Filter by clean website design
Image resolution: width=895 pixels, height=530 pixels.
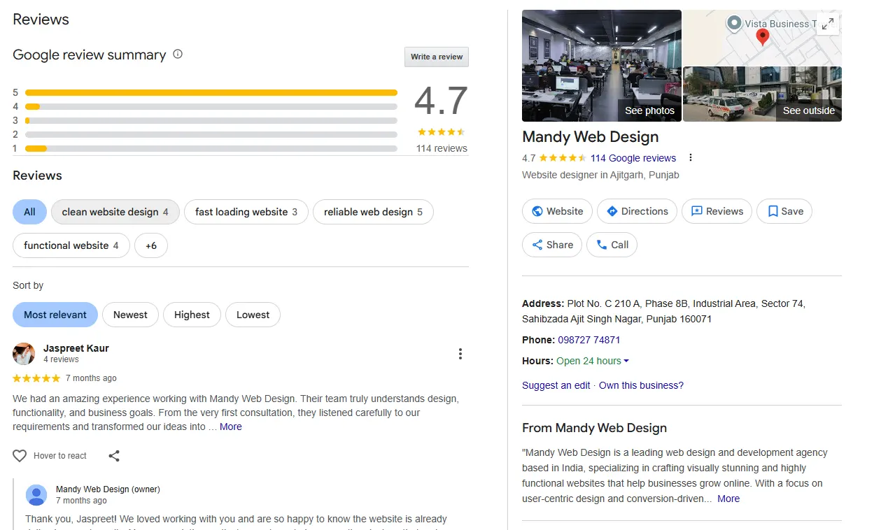click(x=115, y=212)
